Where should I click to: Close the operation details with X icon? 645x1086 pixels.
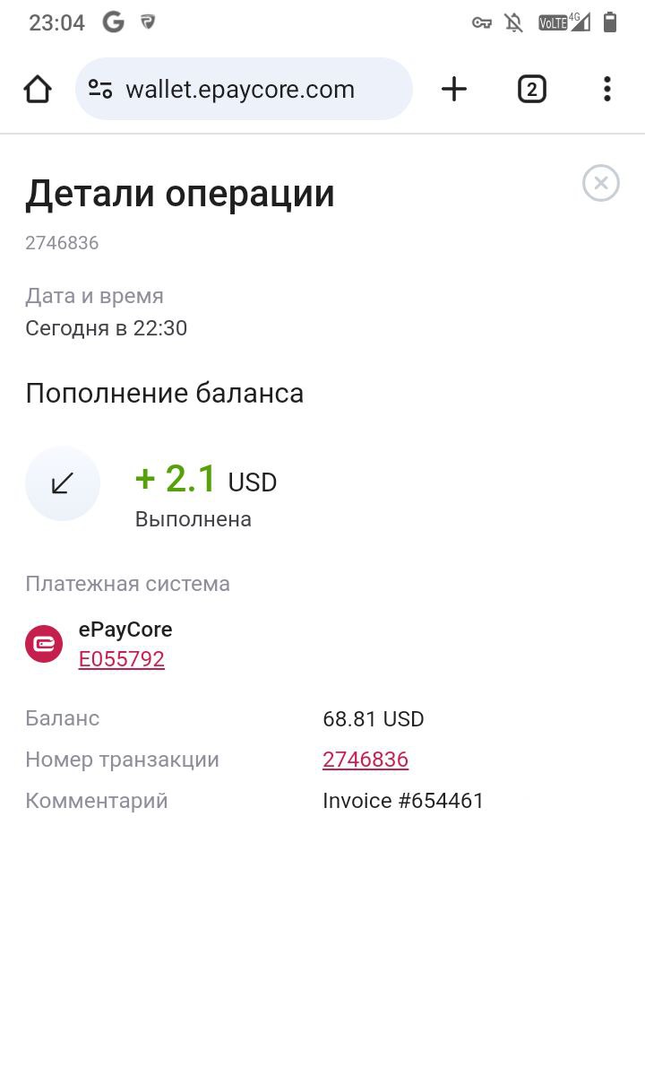[x=601, y=184]
